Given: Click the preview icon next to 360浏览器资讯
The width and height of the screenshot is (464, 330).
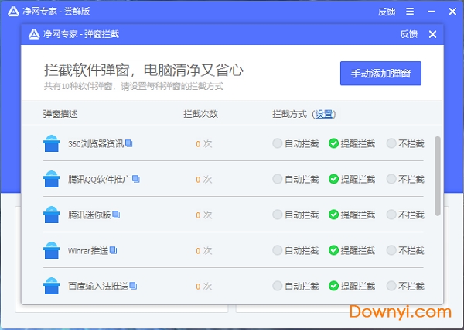Looking at the screenshot, I should (129, 143).
